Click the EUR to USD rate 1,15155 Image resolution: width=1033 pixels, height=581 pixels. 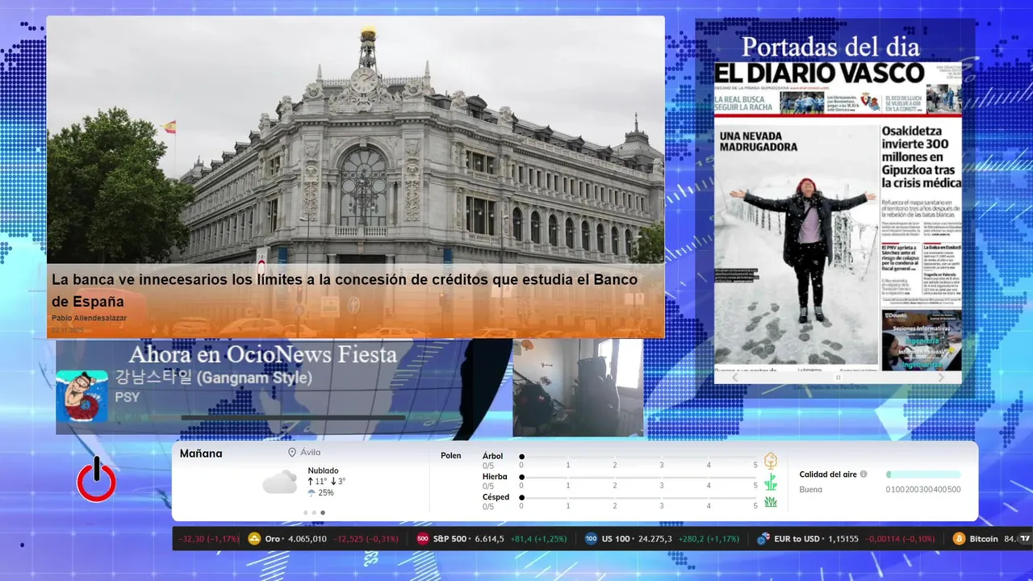click(x=842, y=539)
